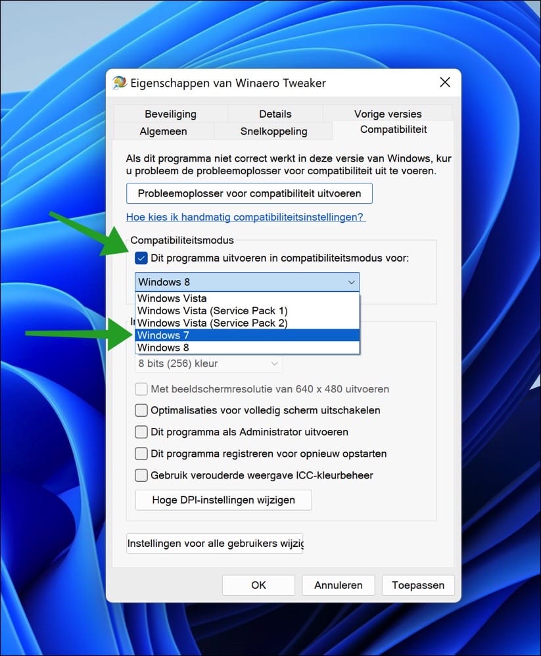Open 'Hoe kies ik handmatig compatibiliteitsinstellingen?' link
The image size is (541, 656).
pyautogui.click(x=245, y=216)
